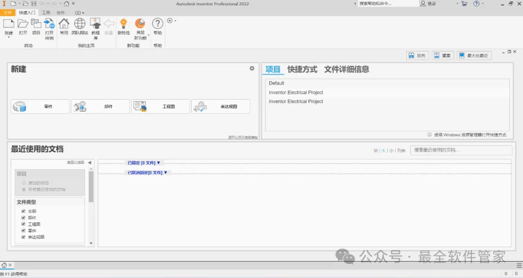Screen dimensions: 523x278
Task: Toggle the 工程图 file type checkbox
Action: point(23,224)
